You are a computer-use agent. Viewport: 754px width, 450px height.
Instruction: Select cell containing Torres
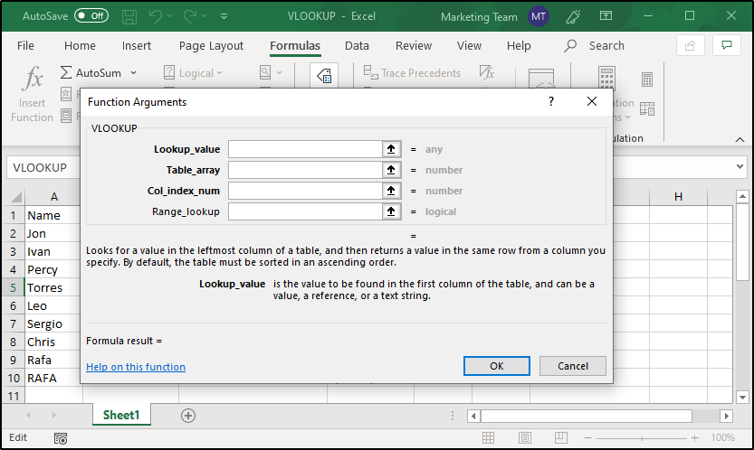52,287
